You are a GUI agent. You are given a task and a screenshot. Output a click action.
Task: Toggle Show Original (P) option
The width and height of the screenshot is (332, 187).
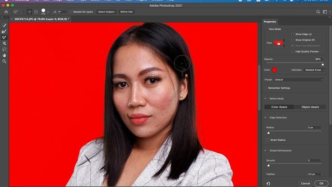pyautogui.click(x=293, y=40)
